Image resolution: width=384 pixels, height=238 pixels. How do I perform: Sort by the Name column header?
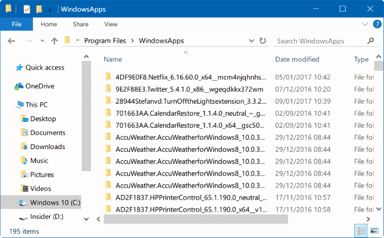(113, 59)
